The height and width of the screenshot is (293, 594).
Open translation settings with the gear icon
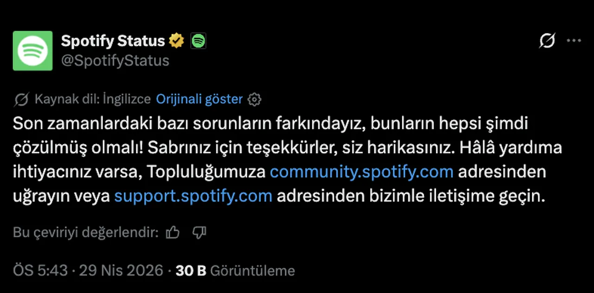[254, 99]
